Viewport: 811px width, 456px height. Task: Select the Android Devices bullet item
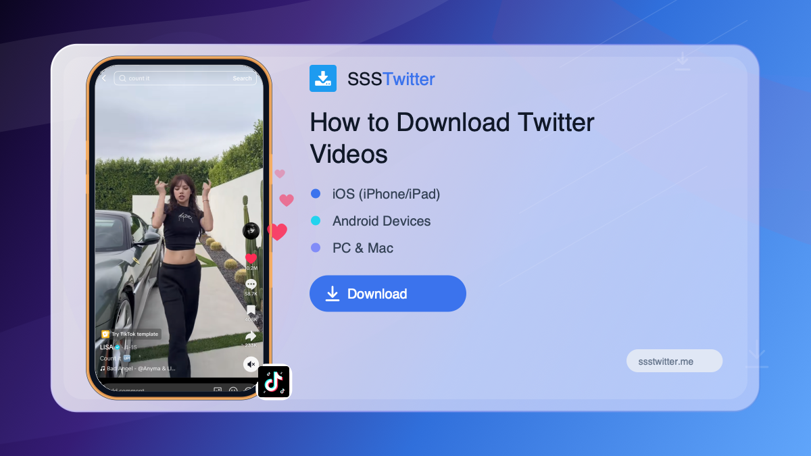click(x=370, y=221)
